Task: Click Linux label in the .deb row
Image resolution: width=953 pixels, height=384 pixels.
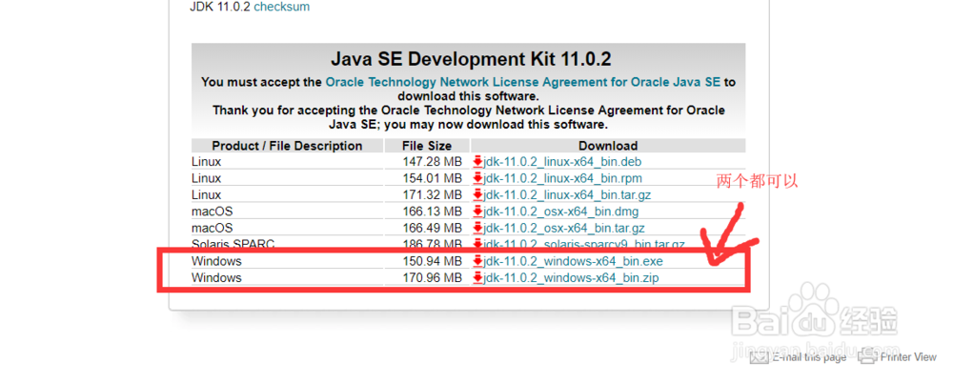Action: point(206,162)
